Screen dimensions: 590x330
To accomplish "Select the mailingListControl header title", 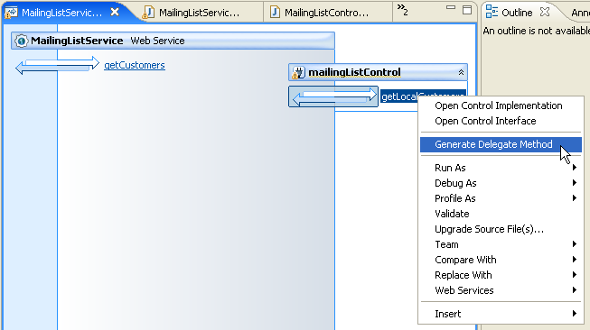I will click(354, 72).
